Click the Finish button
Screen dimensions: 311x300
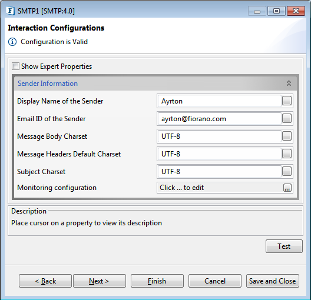point(157,281)
